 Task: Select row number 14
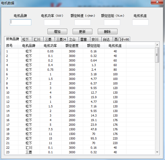coord(80,111)
